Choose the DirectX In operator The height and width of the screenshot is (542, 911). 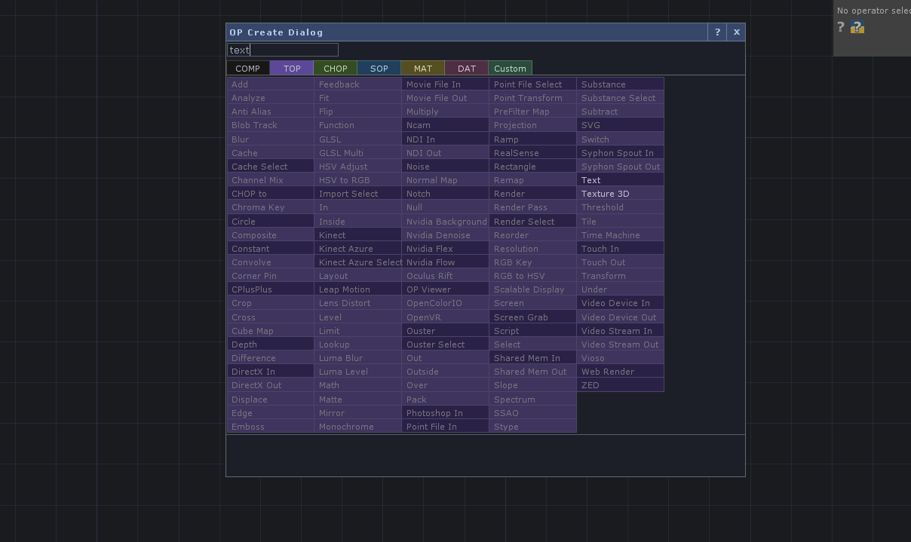[x=271, y=372]
